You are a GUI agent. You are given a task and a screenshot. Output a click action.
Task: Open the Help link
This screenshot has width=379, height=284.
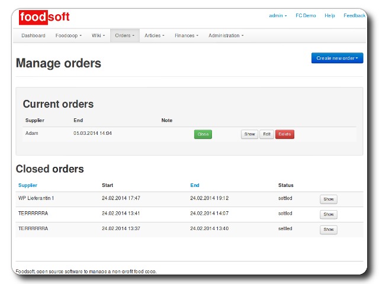[330, 15]
